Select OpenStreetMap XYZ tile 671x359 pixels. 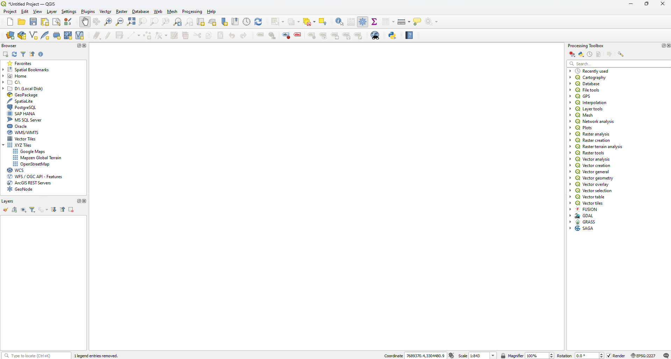[x=35, y=164]
